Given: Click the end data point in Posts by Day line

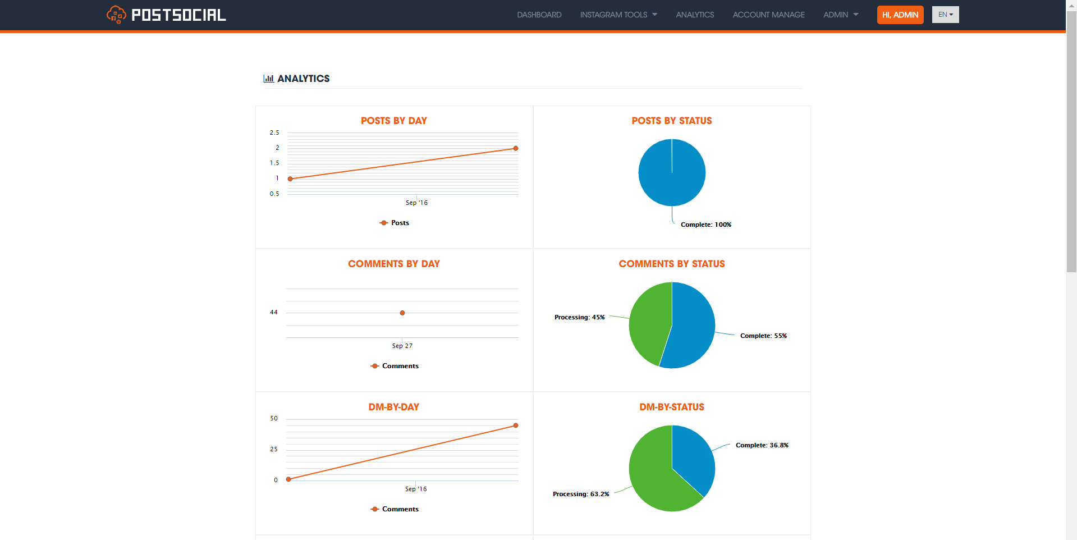Looking at the screenshot, I should pos(516,148).
